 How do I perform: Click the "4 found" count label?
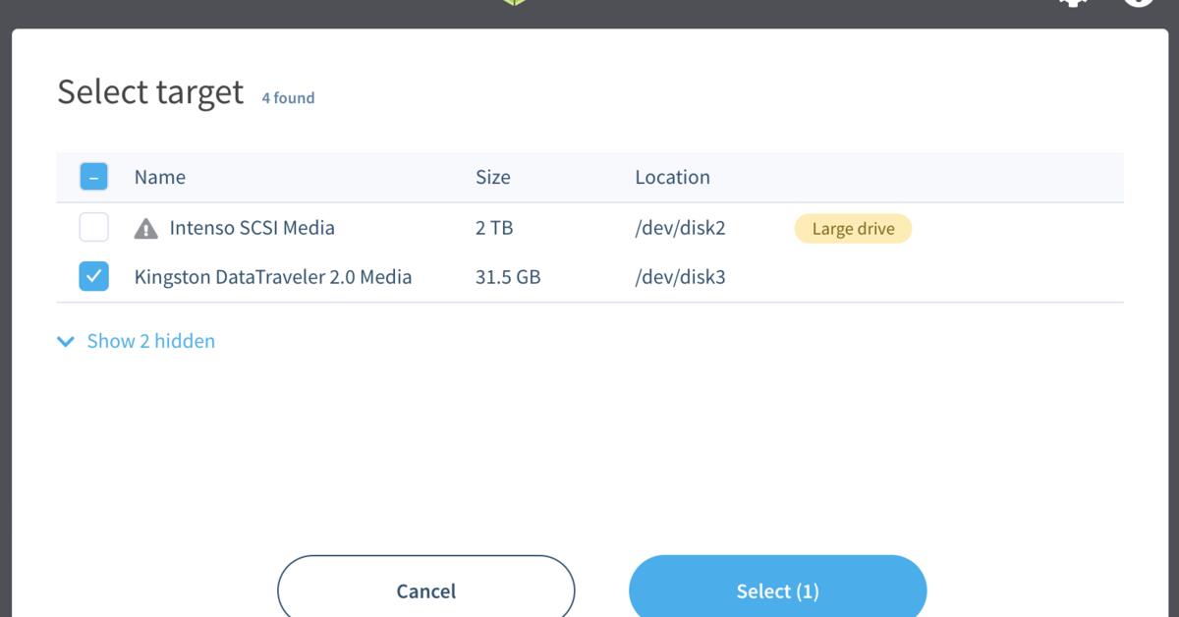tap(288, 98)
